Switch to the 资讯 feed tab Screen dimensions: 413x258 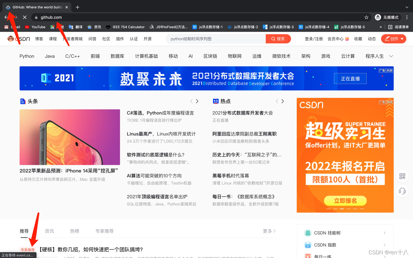click(x=49, y=231)
